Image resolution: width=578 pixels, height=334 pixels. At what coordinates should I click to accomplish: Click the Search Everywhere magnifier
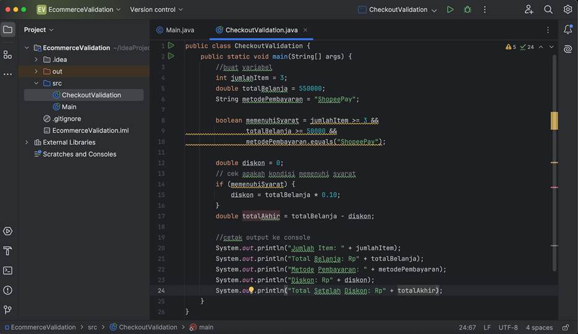pyautogui.click(x=548, y=10)
